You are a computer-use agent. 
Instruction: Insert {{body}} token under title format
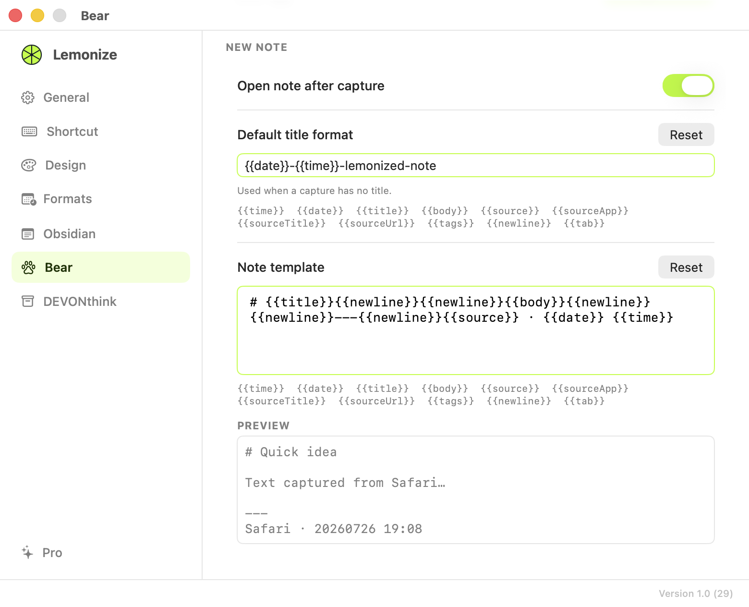(x=445, y=211)
